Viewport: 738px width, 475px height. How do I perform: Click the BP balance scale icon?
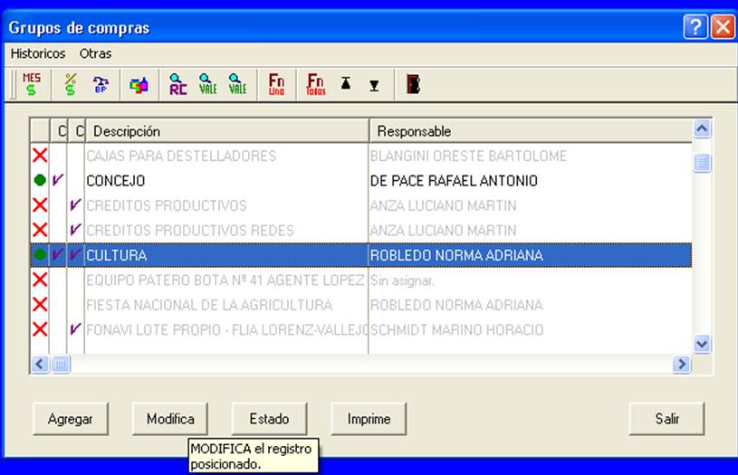click(x=101, y=85)
